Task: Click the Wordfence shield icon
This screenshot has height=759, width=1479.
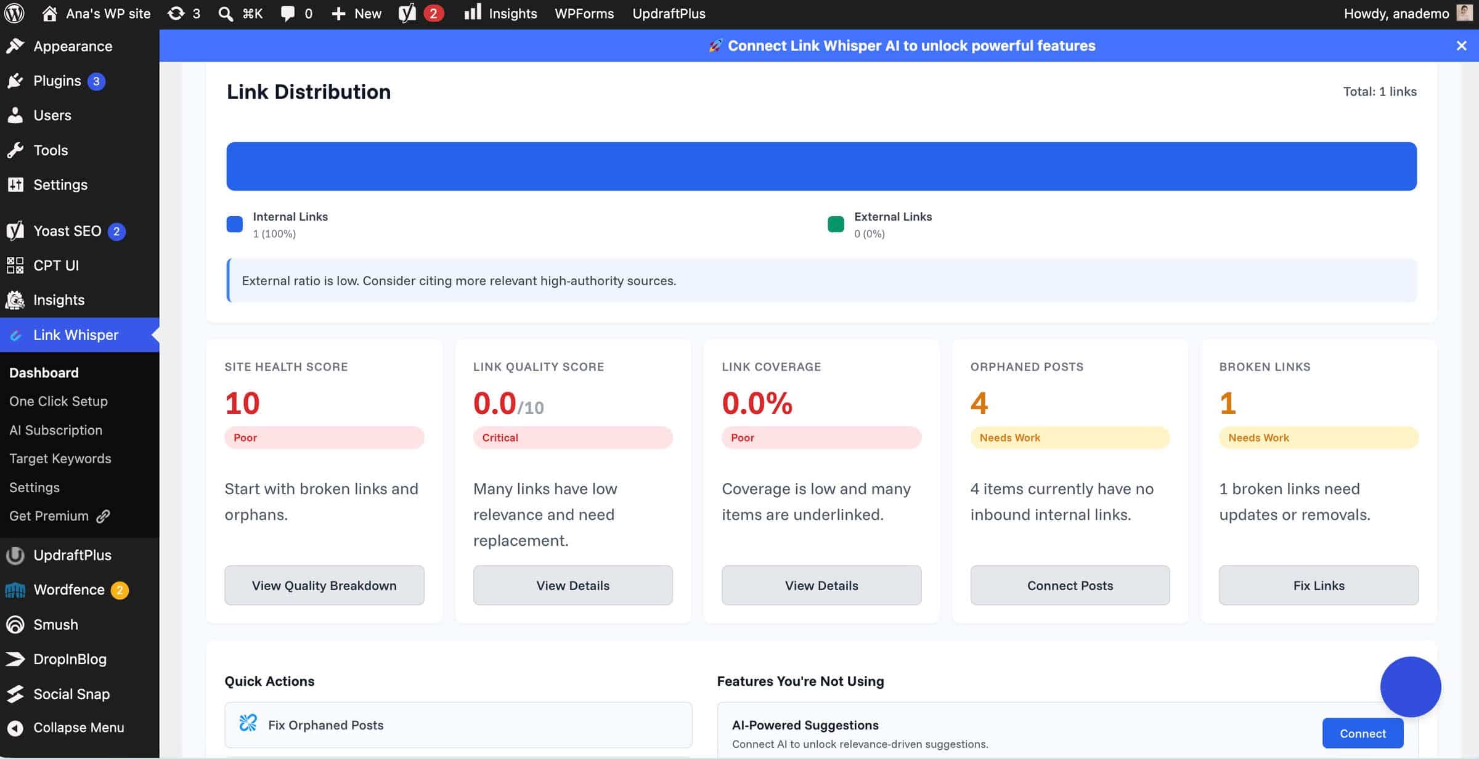Action: (15, 590)
